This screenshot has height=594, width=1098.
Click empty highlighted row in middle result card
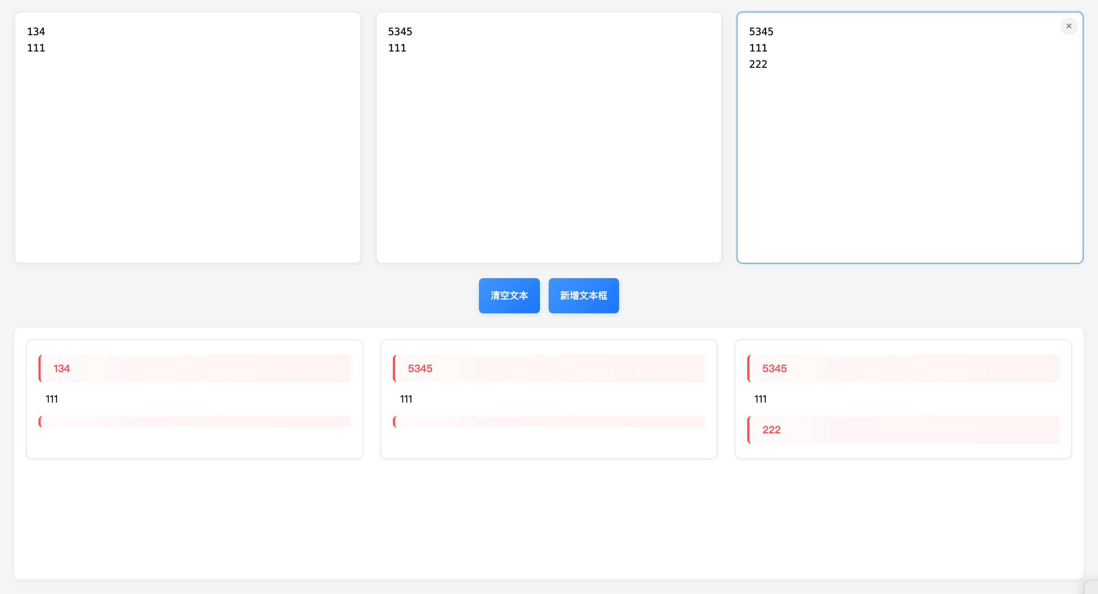coord(549,421)
